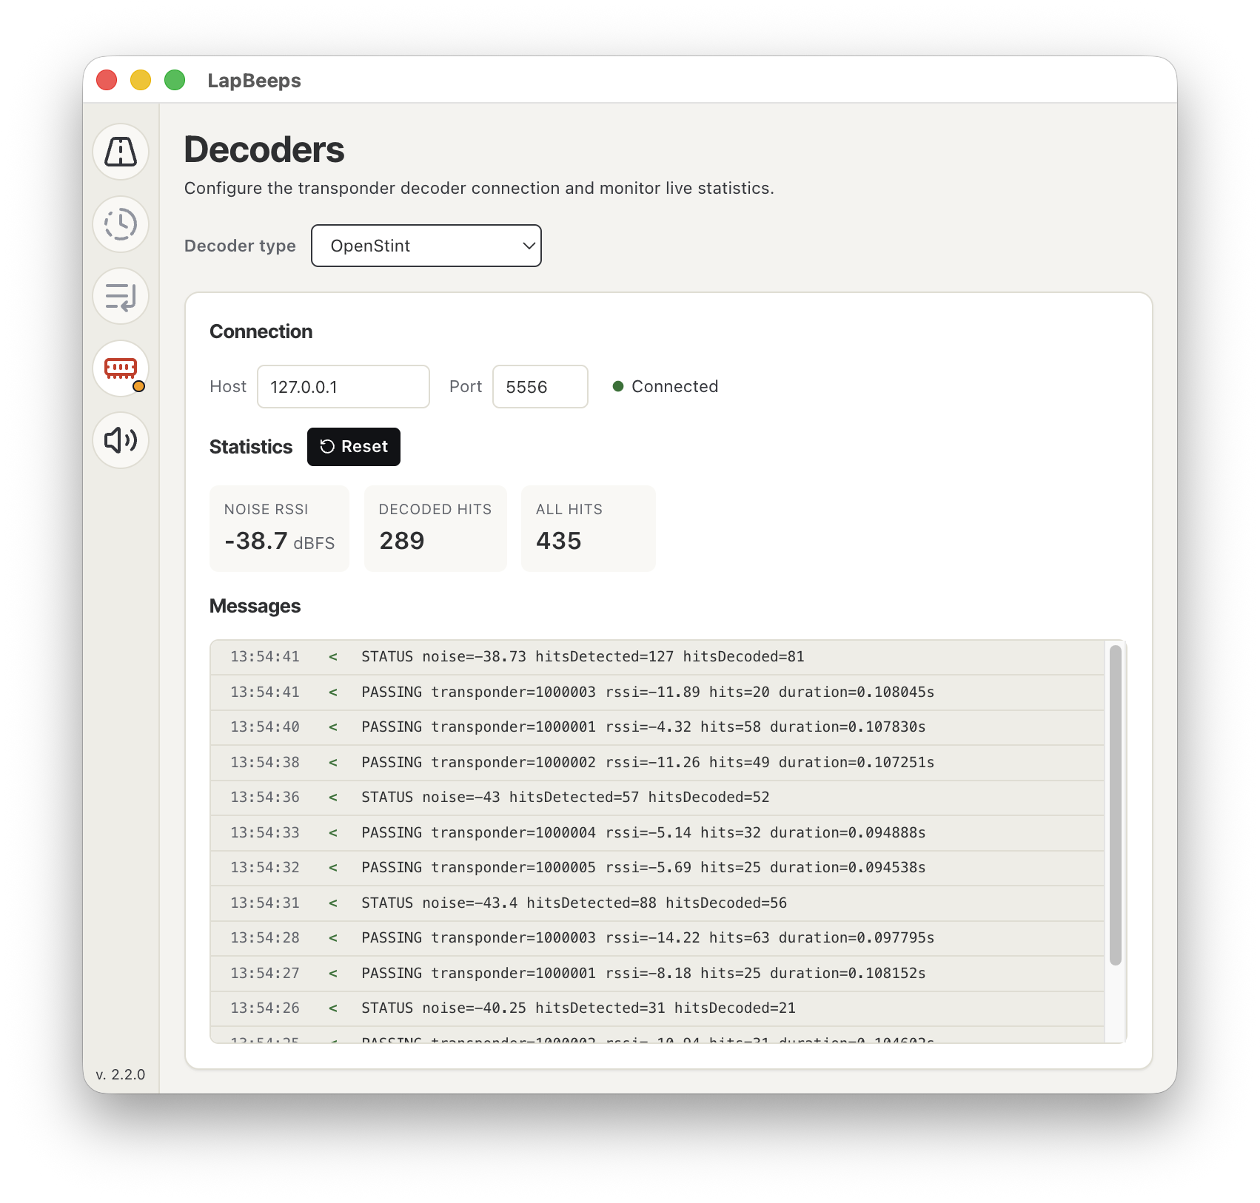Click the Messages list scrollbar
Screen dimensions: 1260x1203
(1116, 805)
